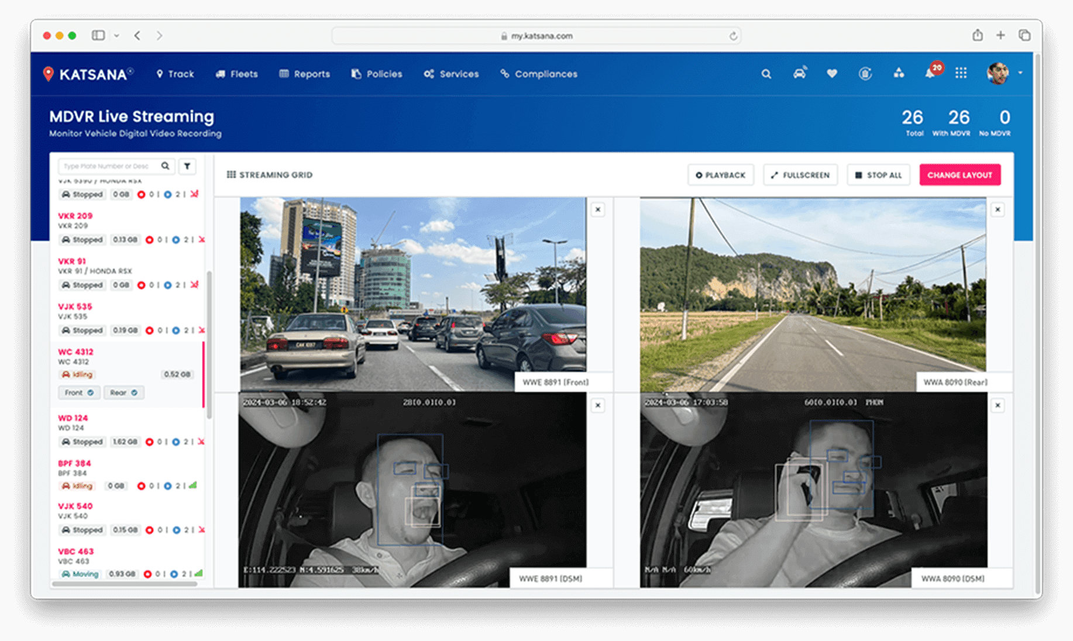Reload the page with the refresh icon
1073x641 pixels.
click(733, 36)
